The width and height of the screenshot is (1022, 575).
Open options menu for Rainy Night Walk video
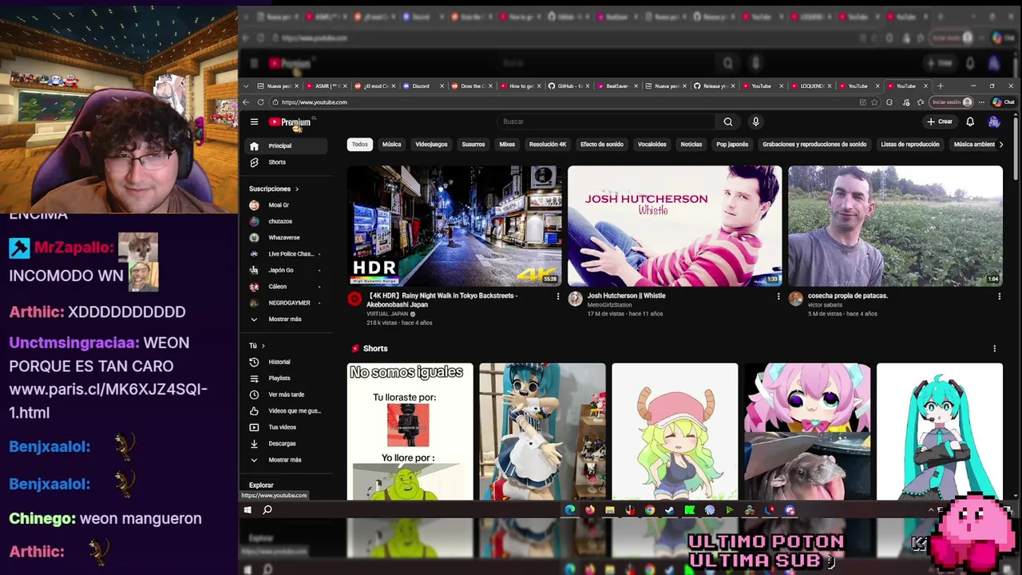[558, 296]
